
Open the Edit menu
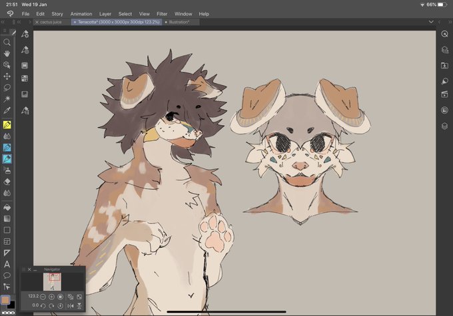[40, 14]
